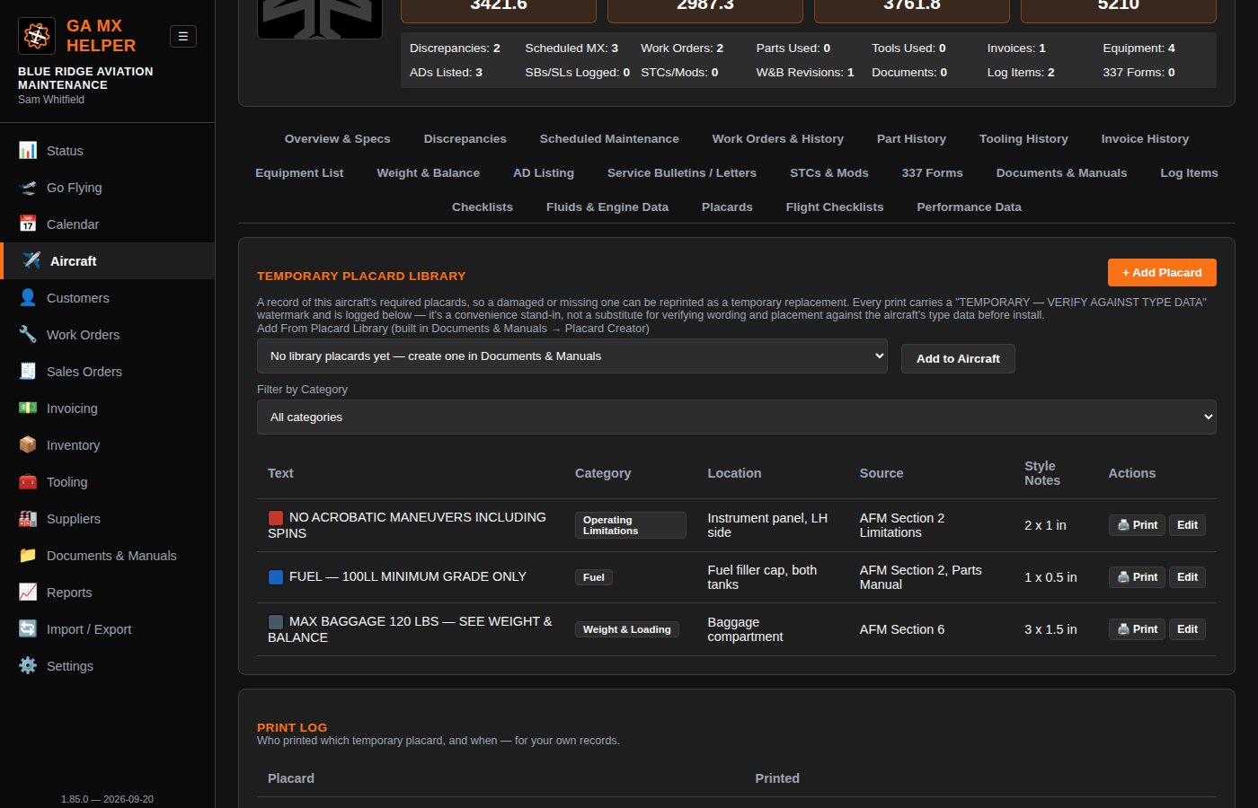Open Suppliers factory icon
Viewport: 1258px width, 808px height.
(28, 518)
